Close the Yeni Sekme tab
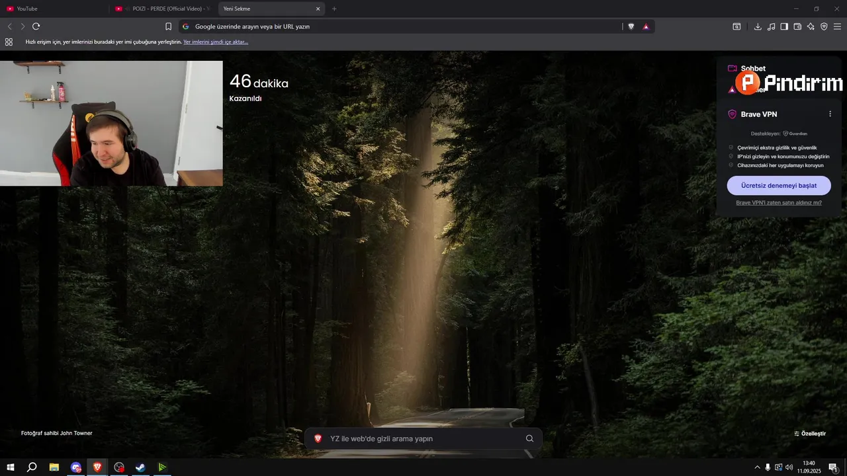Image resolution: width=847 pixels, height=476 pixels. 318,9
